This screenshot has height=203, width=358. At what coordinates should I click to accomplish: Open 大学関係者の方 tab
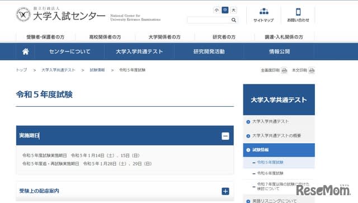tap(164, 37)
